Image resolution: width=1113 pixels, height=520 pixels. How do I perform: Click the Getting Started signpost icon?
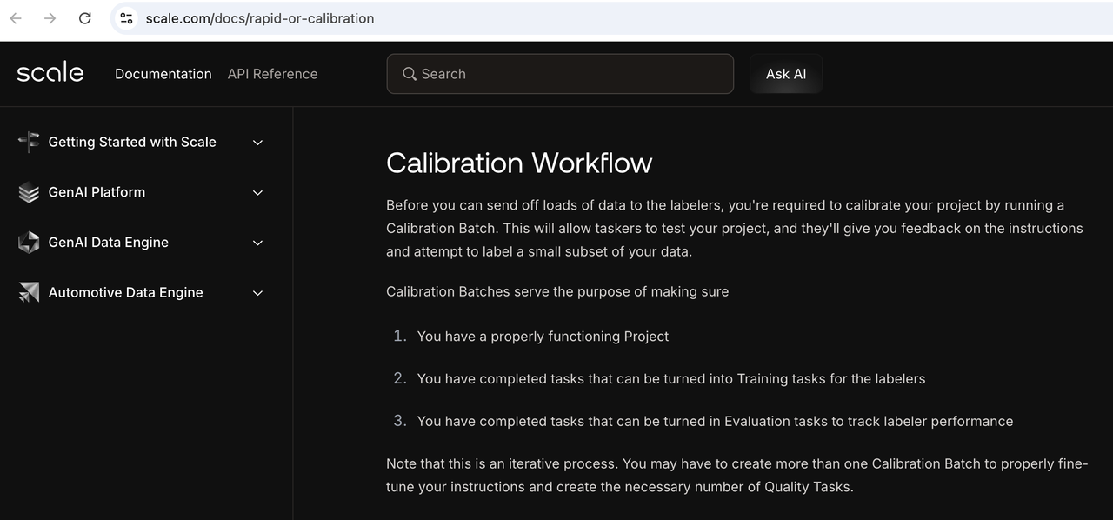(29, 142)
